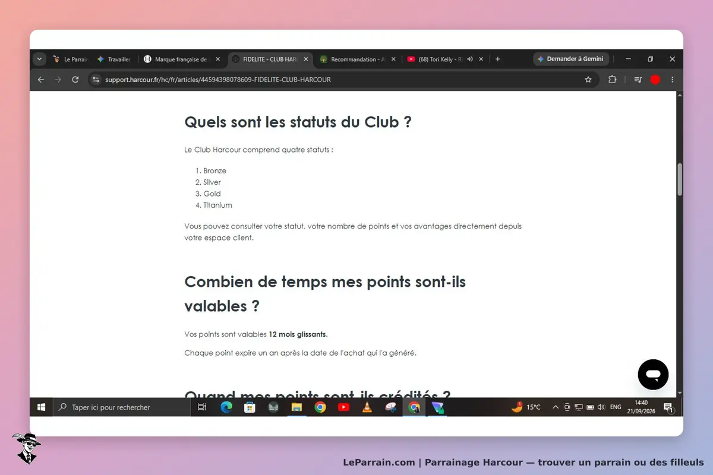Open the media controls icon
Image resolution: width=713 pixels, height=475 pixels.
pyautogui.click(x=638, y=80)
